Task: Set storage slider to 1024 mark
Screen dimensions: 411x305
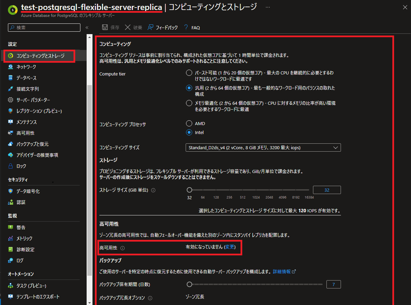Action: [256, 190]
